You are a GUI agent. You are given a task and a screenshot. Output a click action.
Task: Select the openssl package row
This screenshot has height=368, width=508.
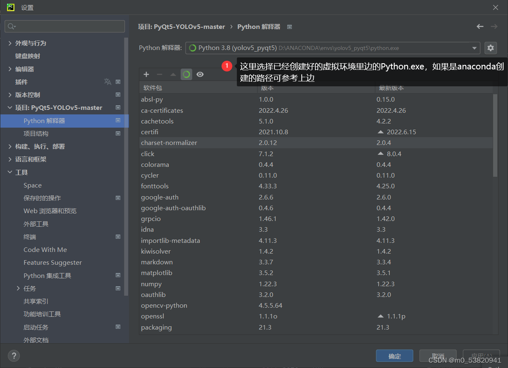tap(316, 316)
